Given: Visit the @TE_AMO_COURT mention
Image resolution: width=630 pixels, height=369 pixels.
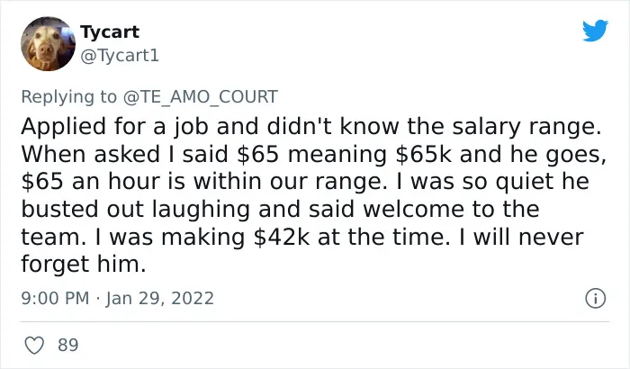Looking at the screenshot, I should point(200,97).
